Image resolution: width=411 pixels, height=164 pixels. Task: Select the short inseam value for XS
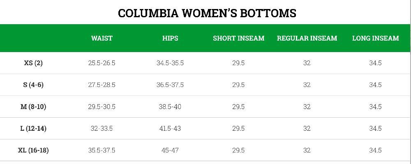coord(238,63)
